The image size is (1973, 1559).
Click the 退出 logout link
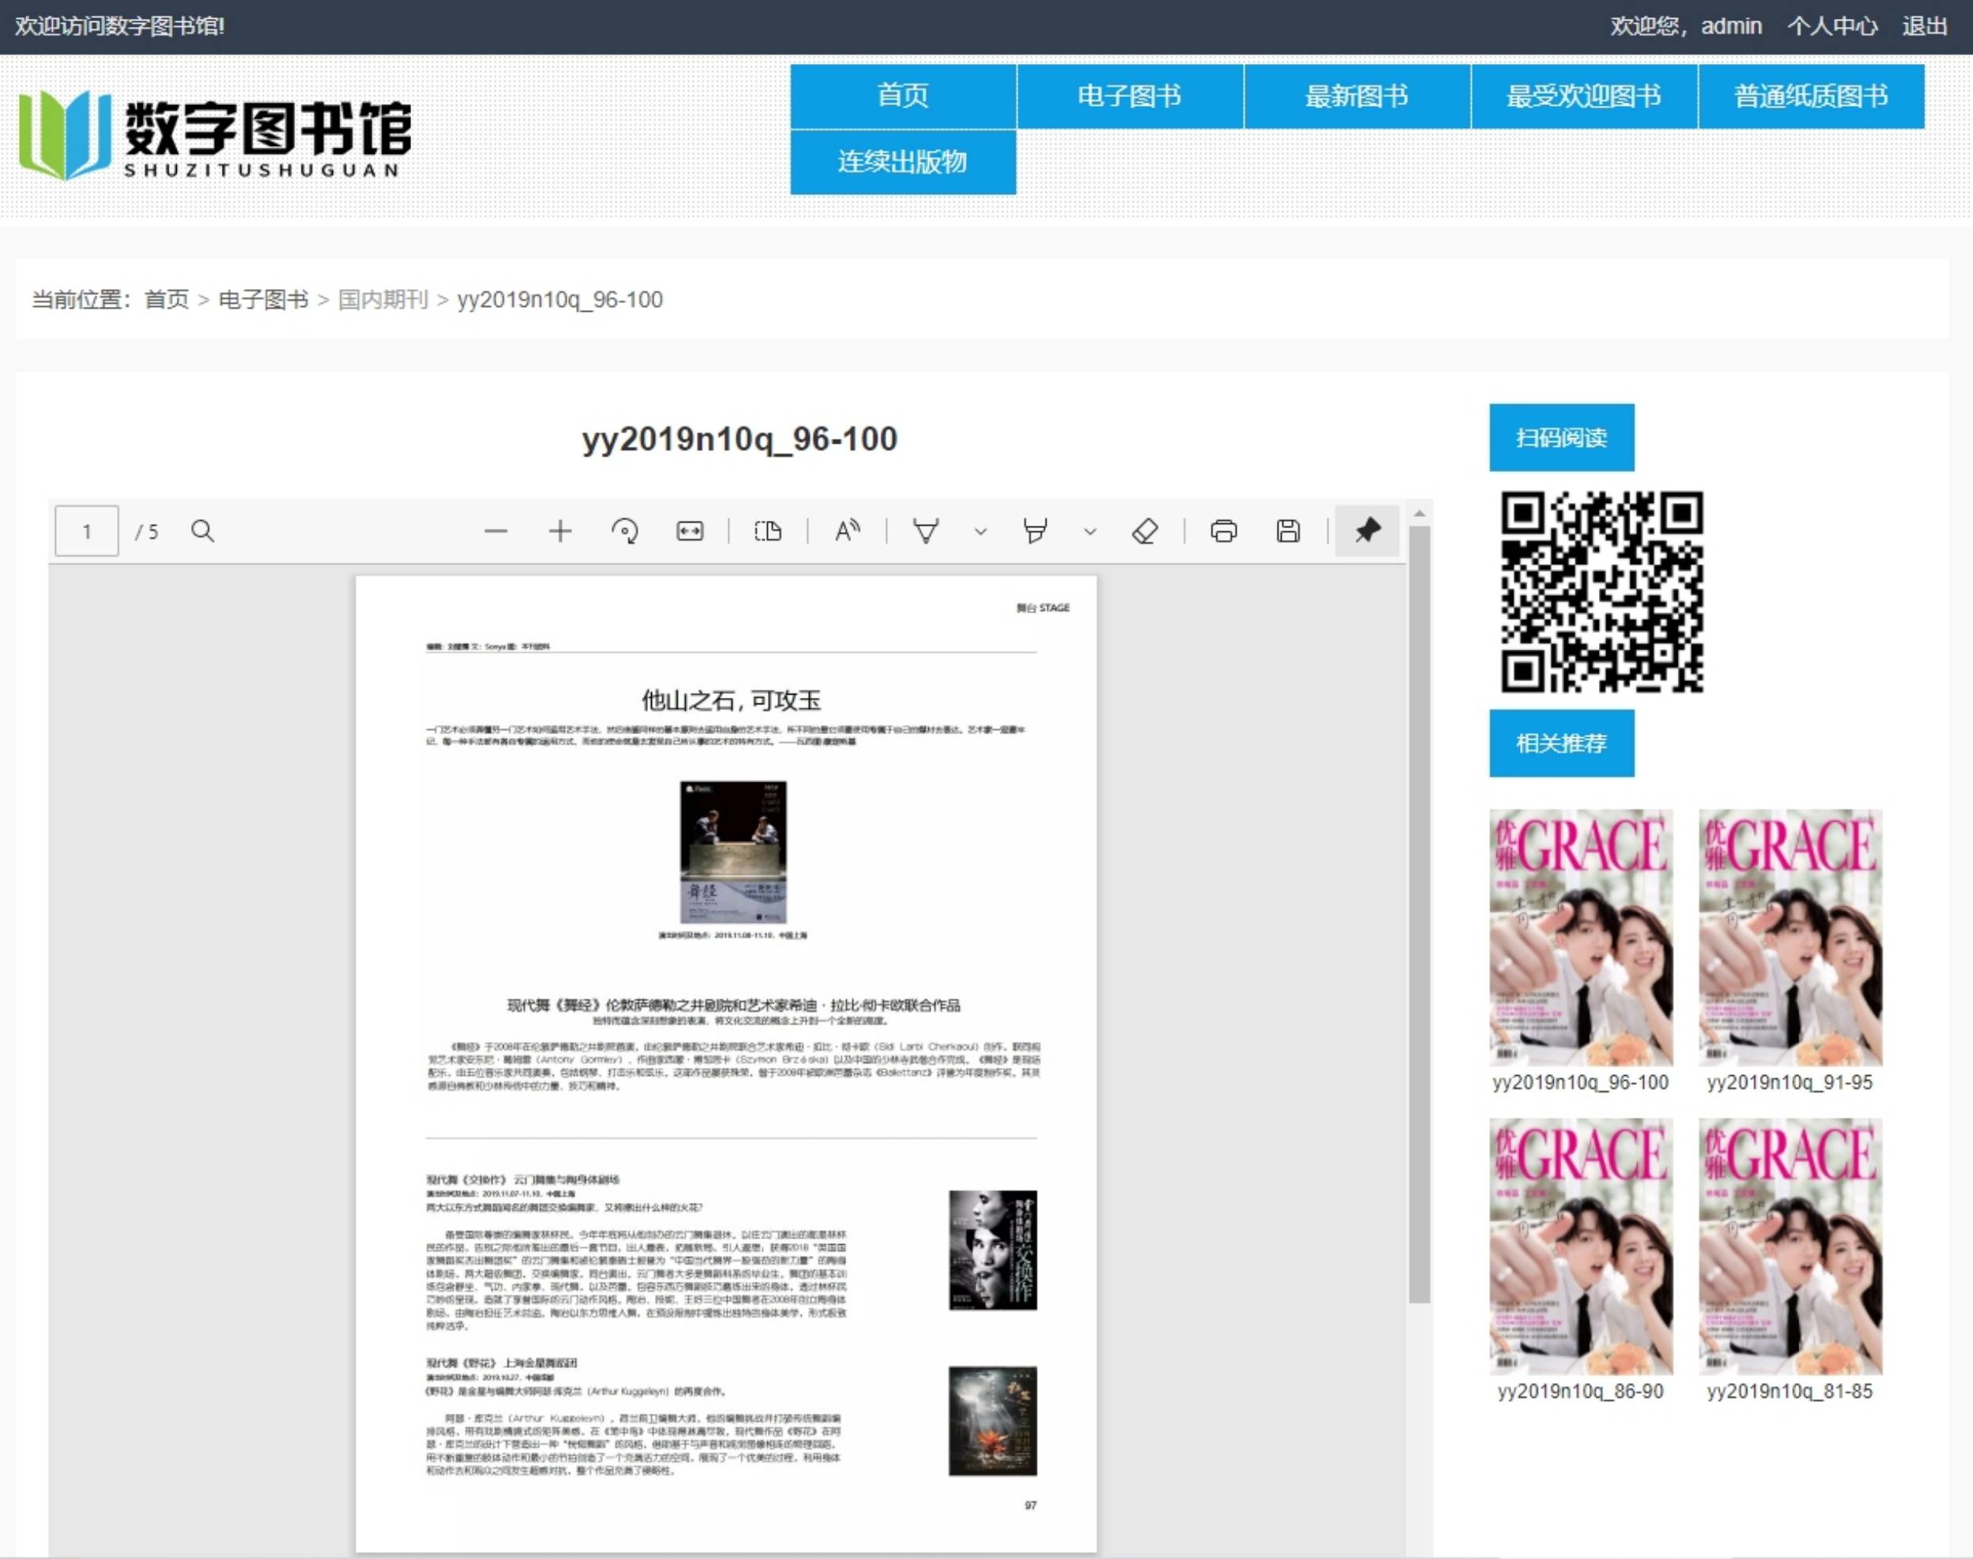coord(1924,25)
